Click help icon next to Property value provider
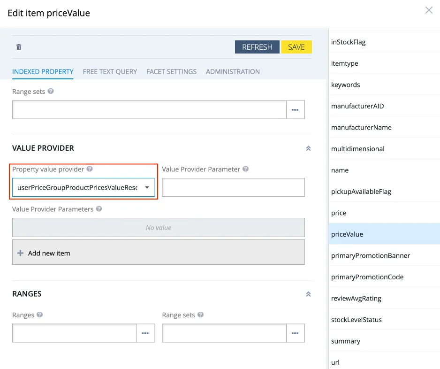Screen dimensions: 440x369 point(90,169)
